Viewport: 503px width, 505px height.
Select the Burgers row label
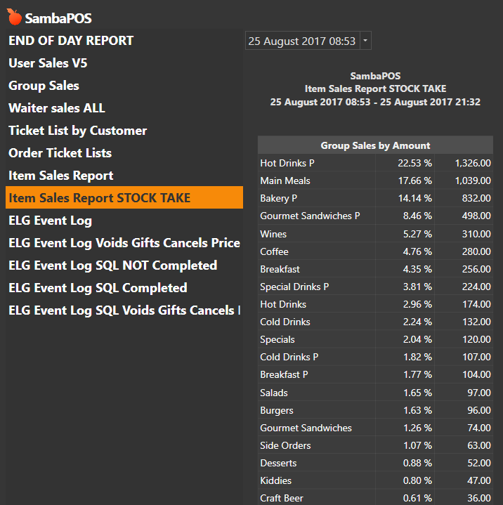277,411
